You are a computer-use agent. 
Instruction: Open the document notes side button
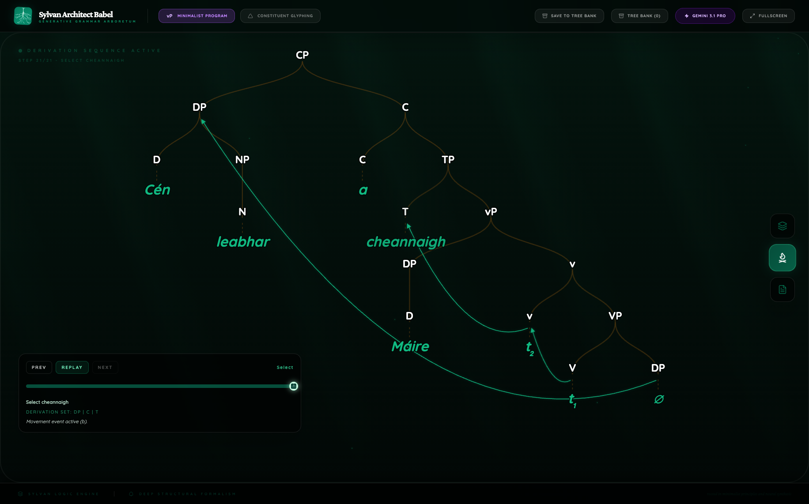(782, 290)
